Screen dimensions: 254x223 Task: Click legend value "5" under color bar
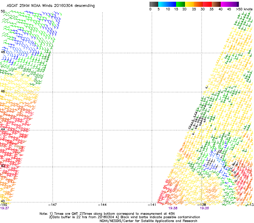[x=159, y=9]
